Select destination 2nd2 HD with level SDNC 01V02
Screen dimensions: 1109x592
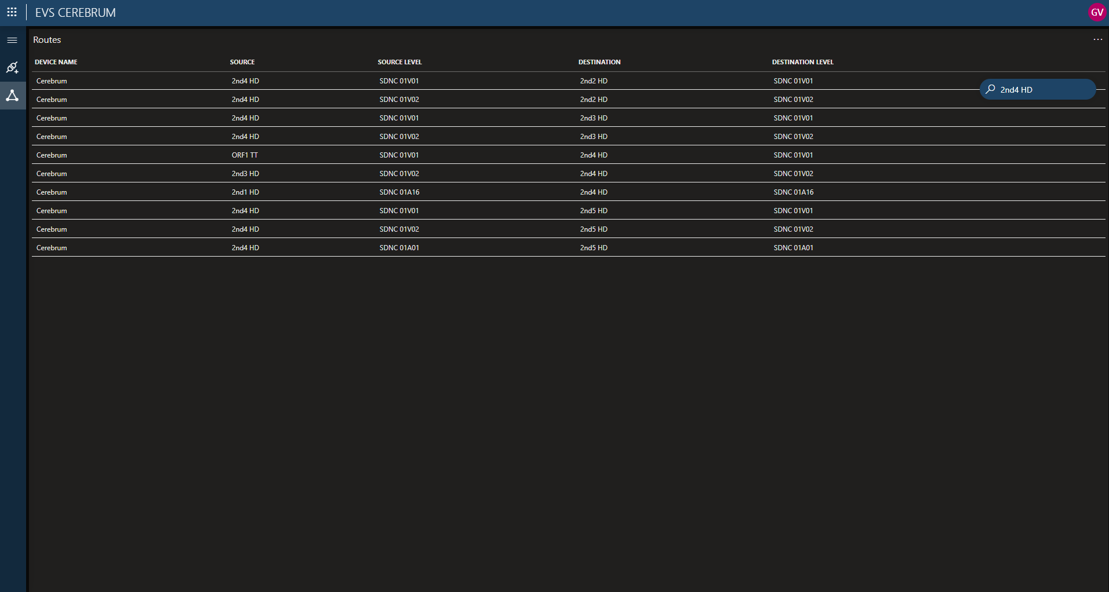coord(594,100)
